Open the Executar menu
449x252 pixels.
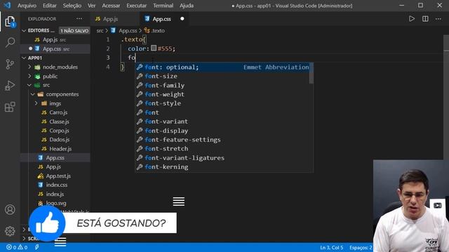(136, 6)
